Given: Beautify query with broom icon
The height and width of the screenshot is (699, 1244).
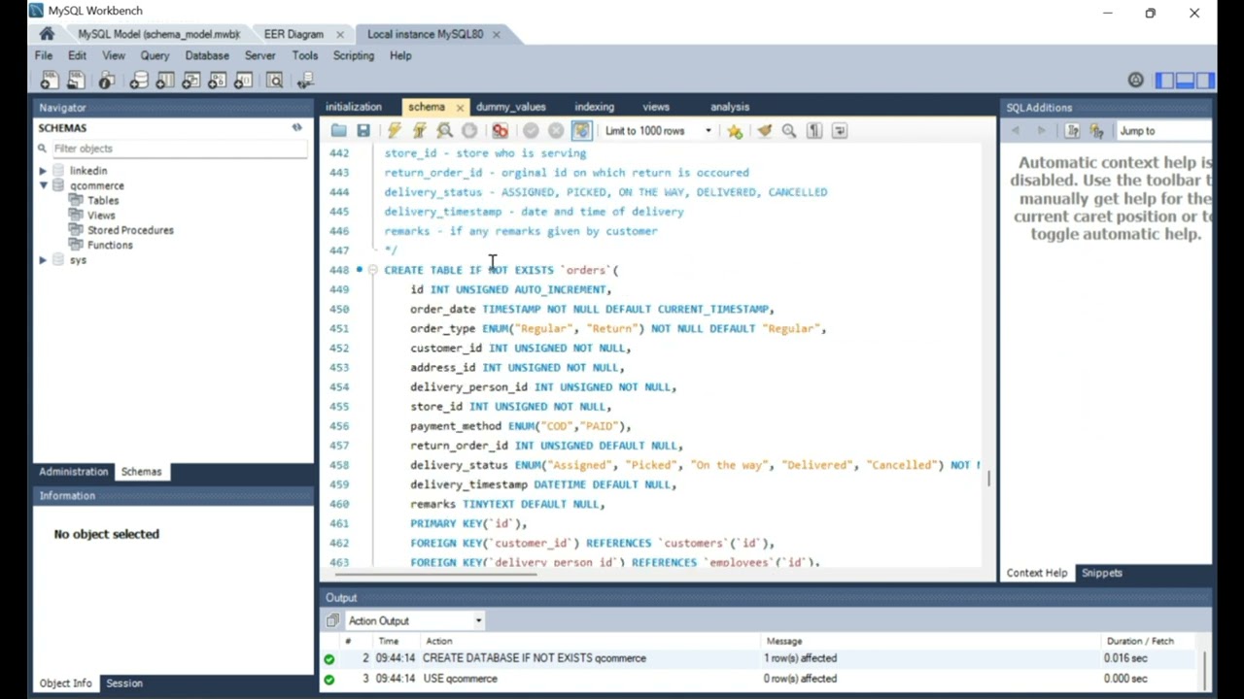Looking at the screenshot, I should [x=764, y=131].
